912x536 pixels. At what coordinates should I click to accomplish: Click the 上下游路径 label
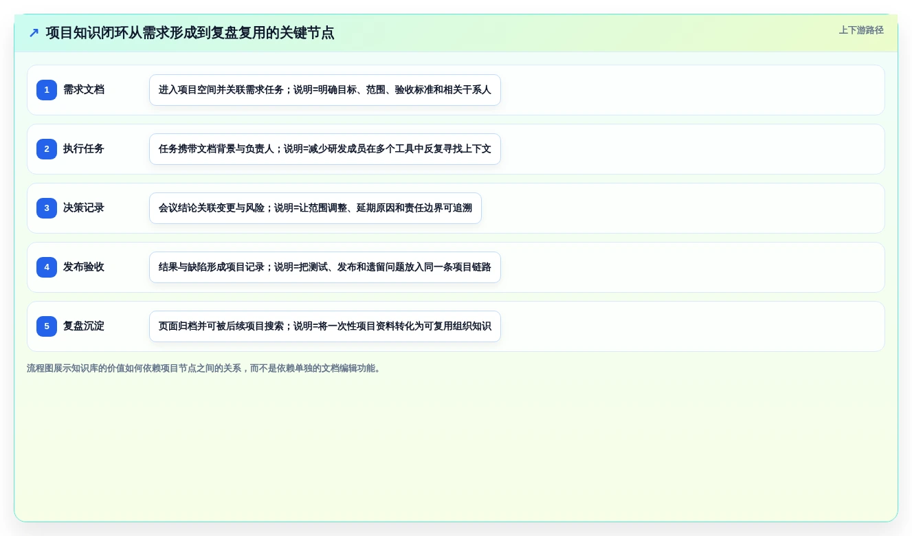pyautogui.click(x=861, y=30)
